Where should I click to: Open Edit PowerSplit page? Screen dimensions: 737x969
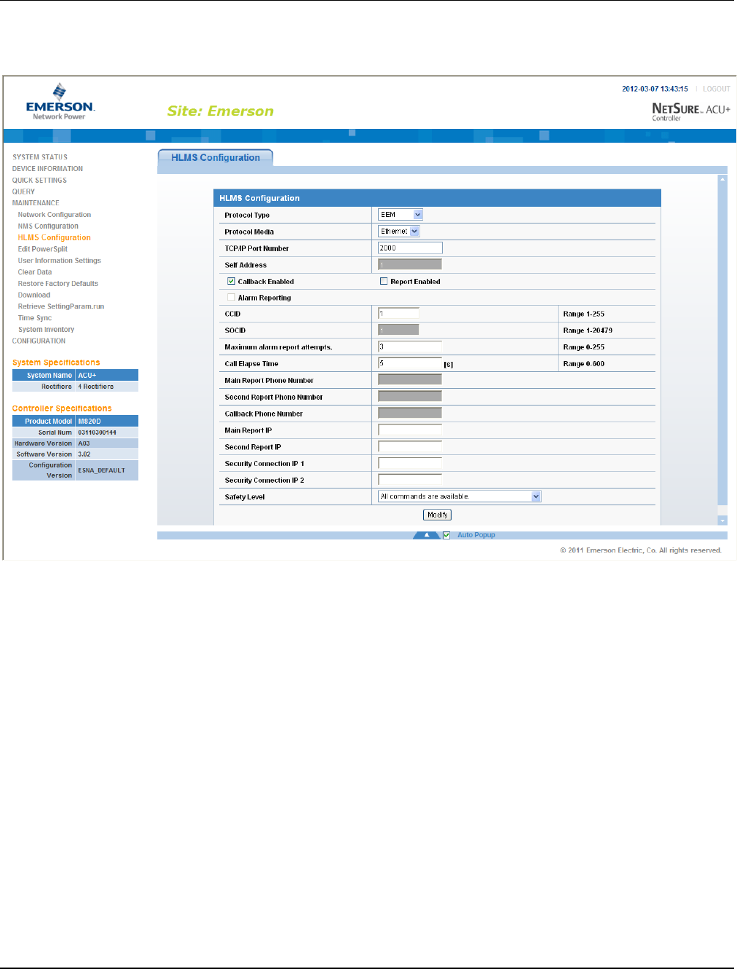coord(43,249)
